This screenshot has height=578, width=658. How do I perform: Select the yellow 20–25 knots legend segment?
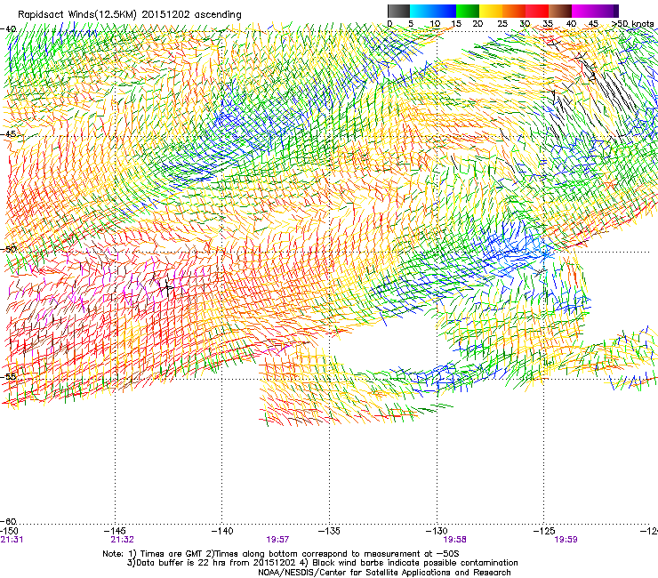pyautogui.click(x=491, y=11)
